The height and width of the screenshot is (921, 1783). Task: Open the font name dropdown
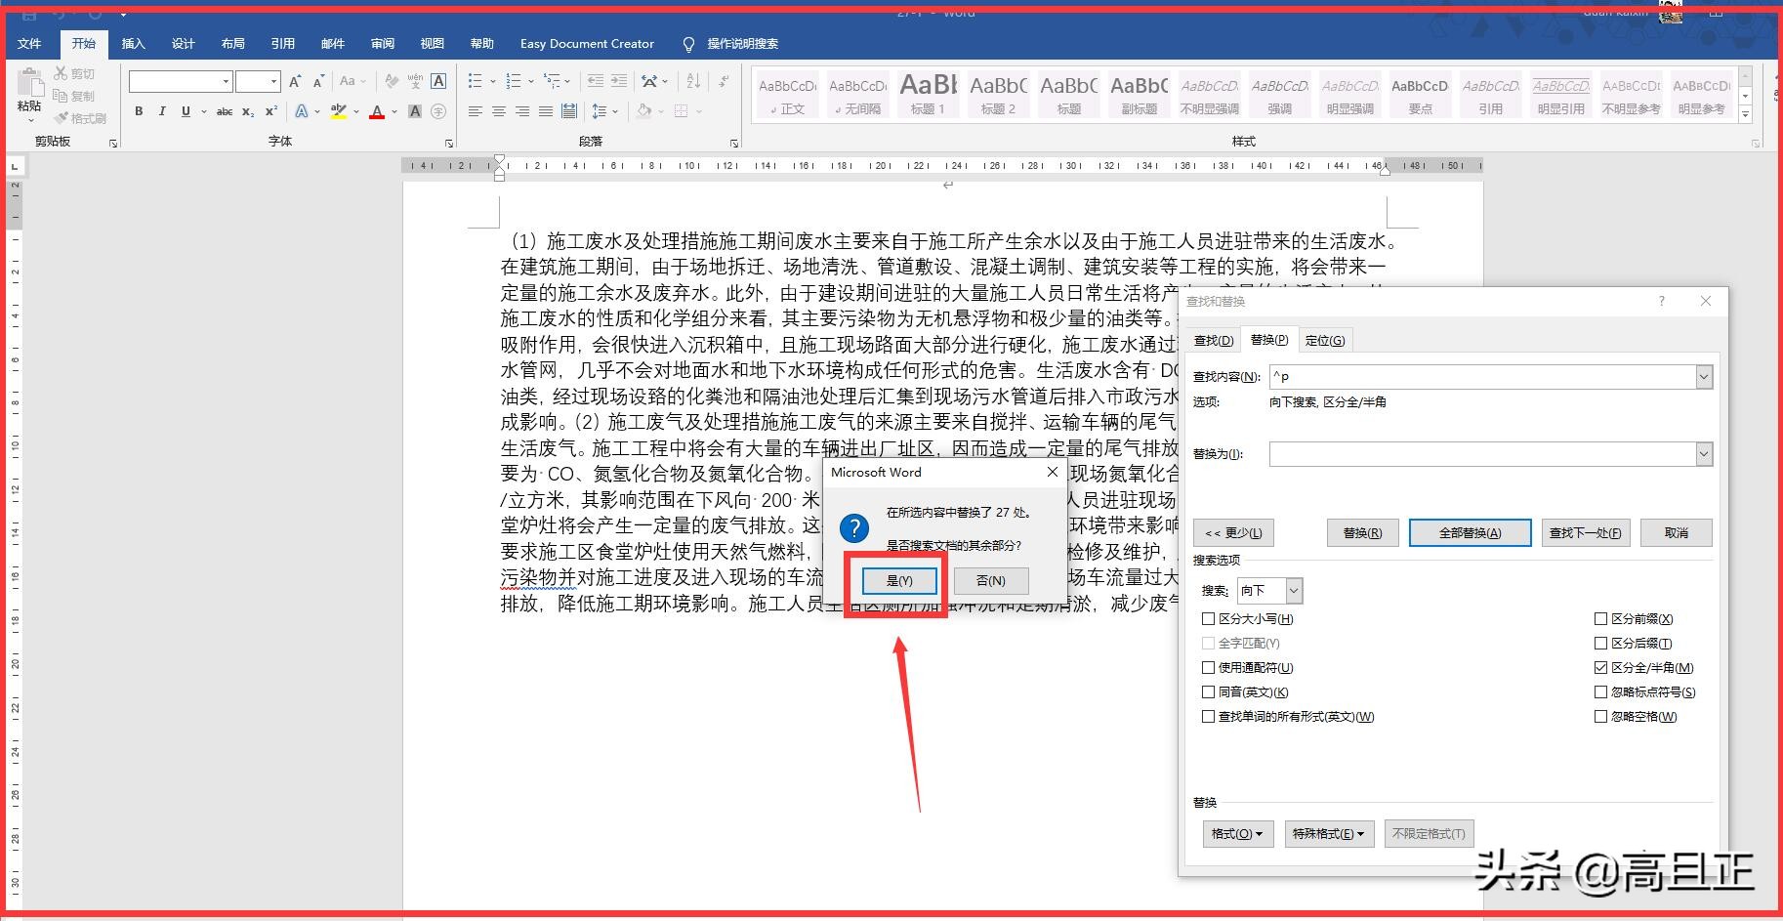coord(226,81)
